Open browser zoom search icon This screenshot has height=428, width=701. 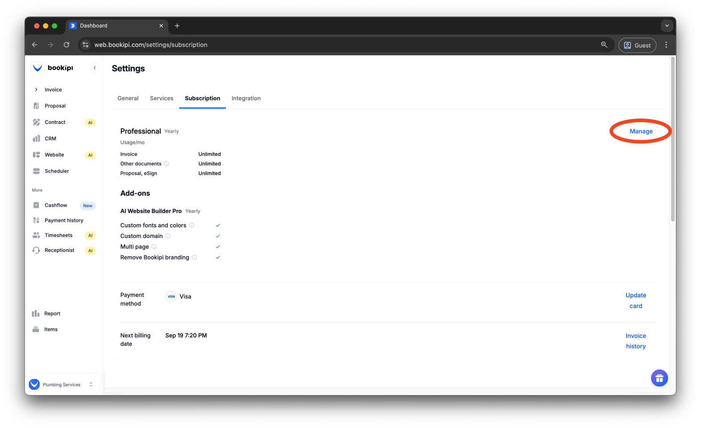pos(604,45)
